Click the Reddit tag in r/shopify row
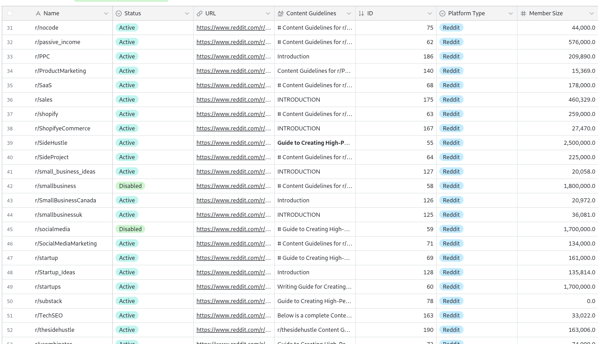 coord(451,114)
